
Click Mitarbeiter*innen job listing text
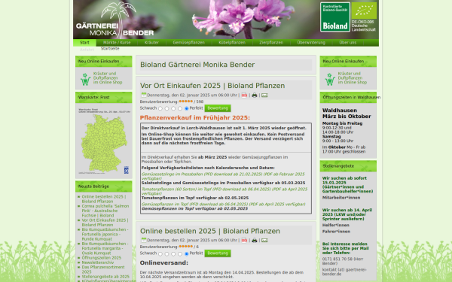pos(341,198)
